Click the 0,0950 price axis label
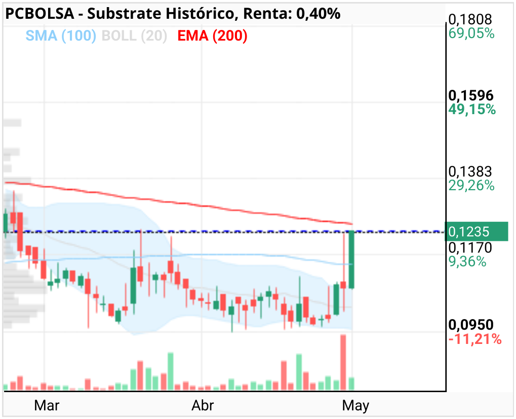The height and width of the screenshot is (419, 516). tap(471, 325)
